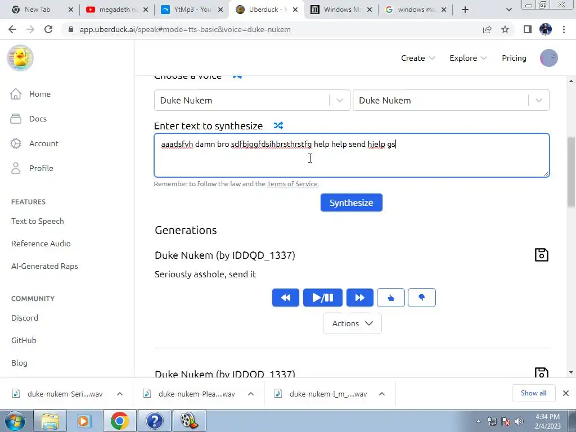Open options for duke-nukem-I_m_....wav download
Image resolution: width=576 pixels, height=432 pixels.
(x=382, y=394)
